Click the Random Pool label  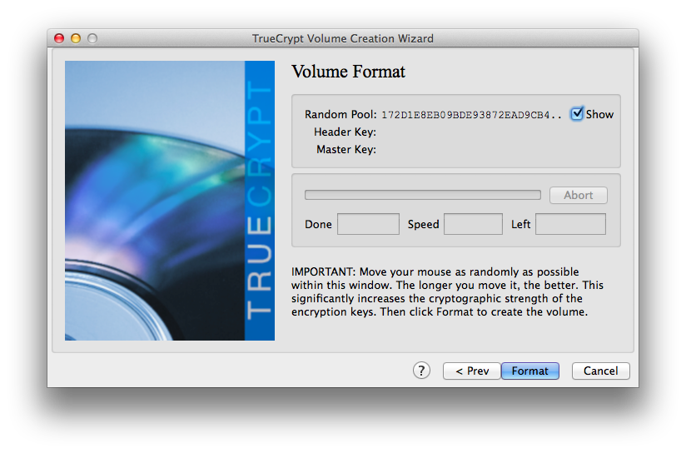(341, 114)
